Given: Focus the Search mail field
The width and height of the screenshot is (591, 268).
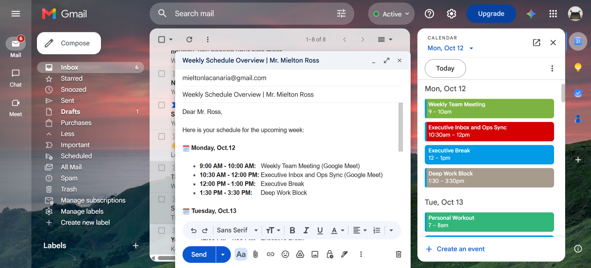Looking at the screenshot, I should (252, 14).
